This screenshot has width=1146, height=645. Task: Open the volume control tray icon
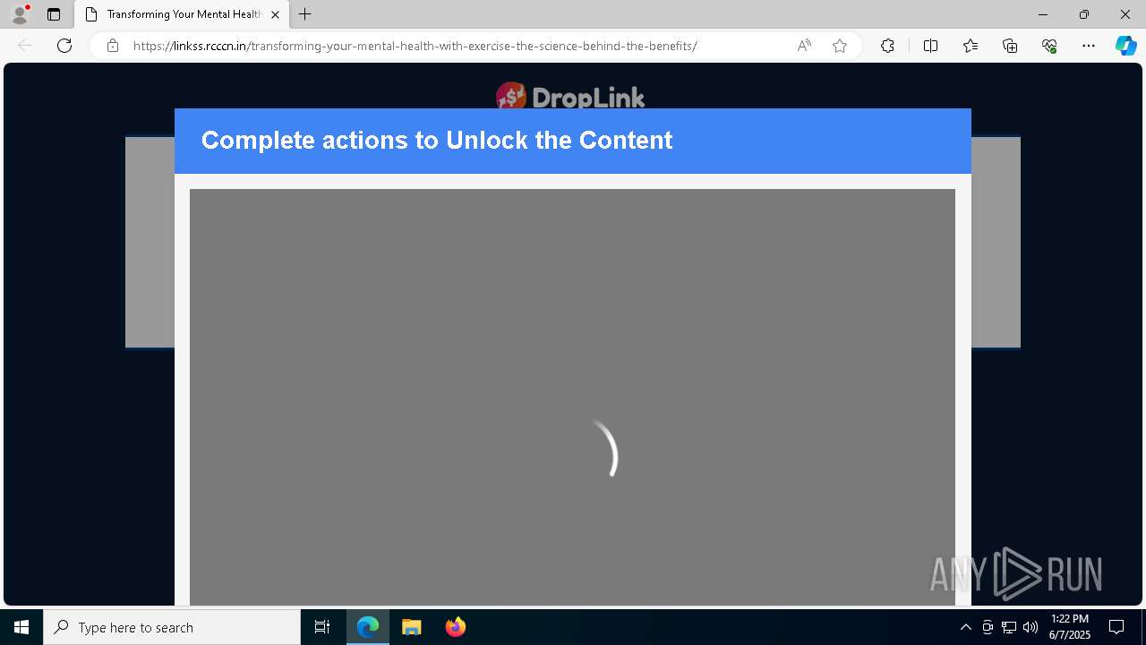pos(1031,627)
